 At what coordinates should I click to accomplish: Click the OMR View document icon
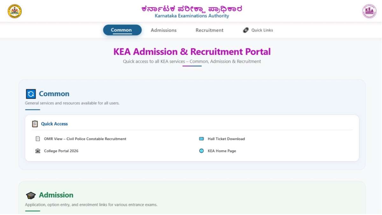38,139
